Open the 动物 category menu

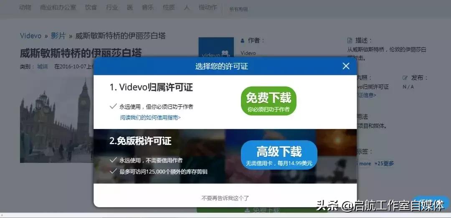point(25,7)
